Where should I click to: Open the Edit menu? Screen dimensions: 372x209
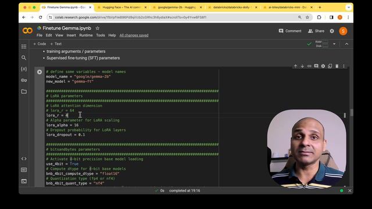(49, 35)
